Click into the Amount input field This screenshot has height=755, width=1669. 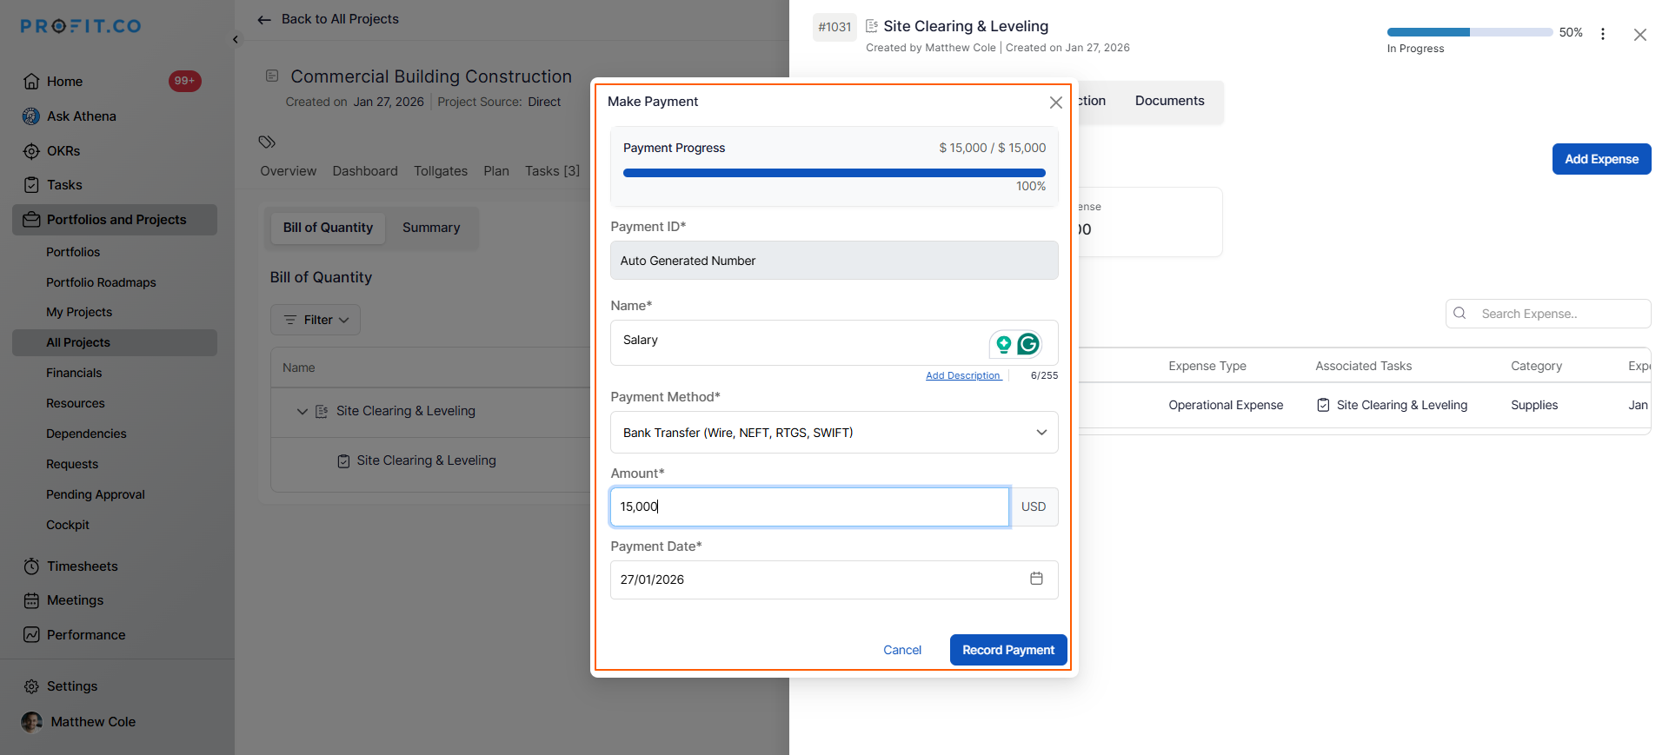[809, 507]
